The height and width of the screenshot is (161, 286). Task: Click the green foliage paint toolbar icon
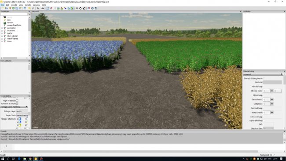pyautogui.click(x=72, y=8)
